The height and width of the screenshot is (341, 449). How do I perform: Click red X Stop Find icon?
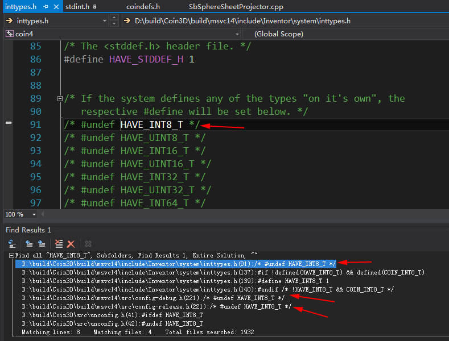(71, 243)
